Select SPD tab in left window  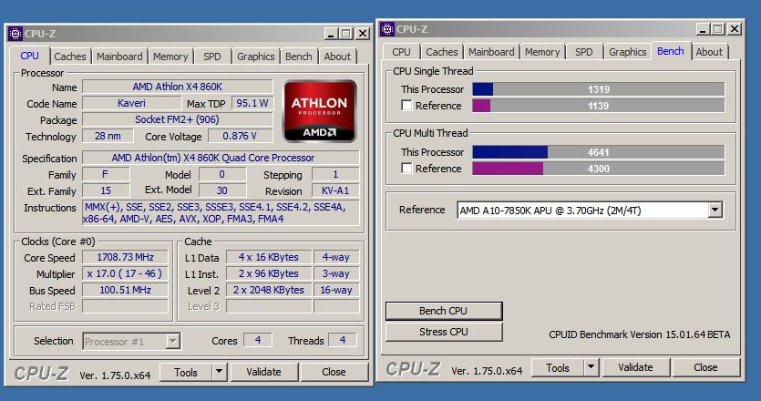tap(212, 57)
